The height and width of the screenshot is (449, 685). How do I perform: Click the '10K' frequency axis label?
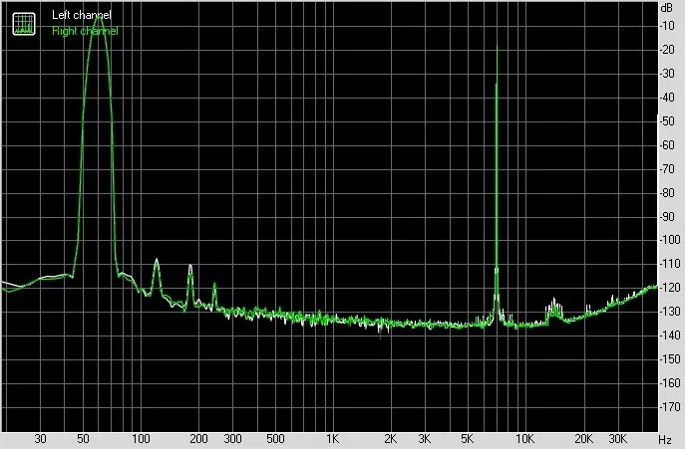coord(524,439)
